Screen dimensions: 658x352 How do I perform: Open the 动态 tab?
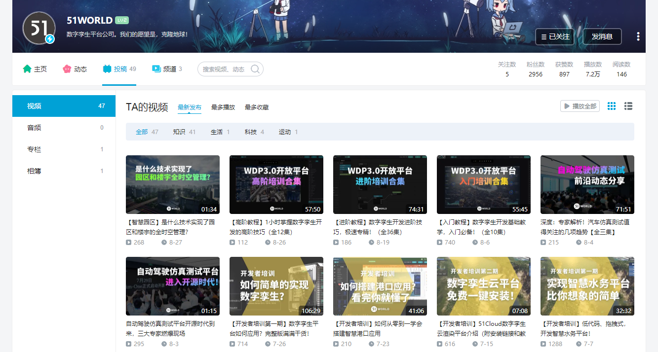point(75,69)
